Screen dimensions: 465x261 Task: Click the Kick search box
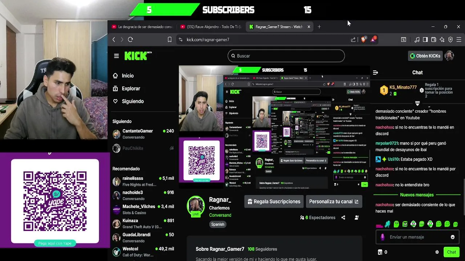tap(286, 56)
